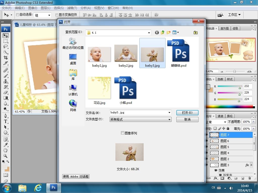Select the Blur tool
This screenshot has height=193, width=258.
click(6, 103)
